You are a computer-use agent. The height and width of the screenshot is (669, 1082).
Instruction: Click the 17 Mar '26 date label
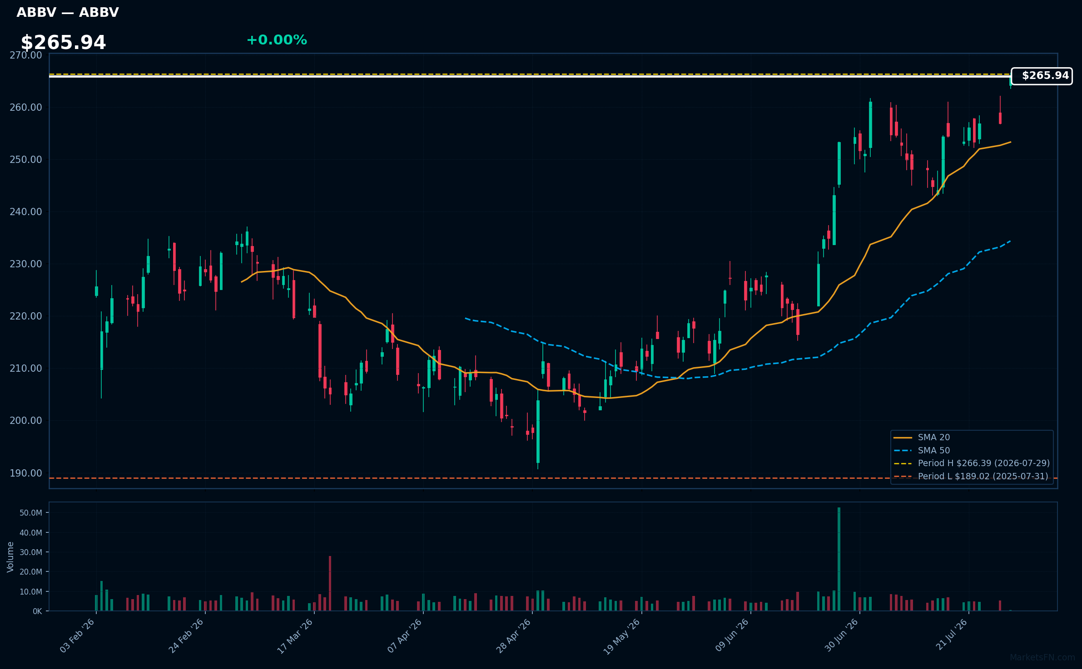click(295, 635)
